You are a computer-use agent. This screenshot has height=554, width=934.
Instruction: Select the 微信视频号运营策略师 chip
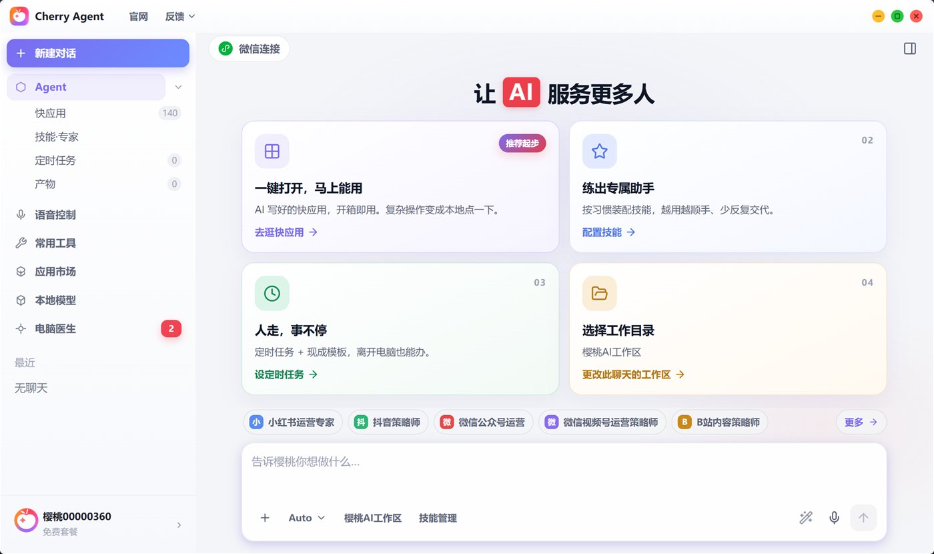[602, 423]
